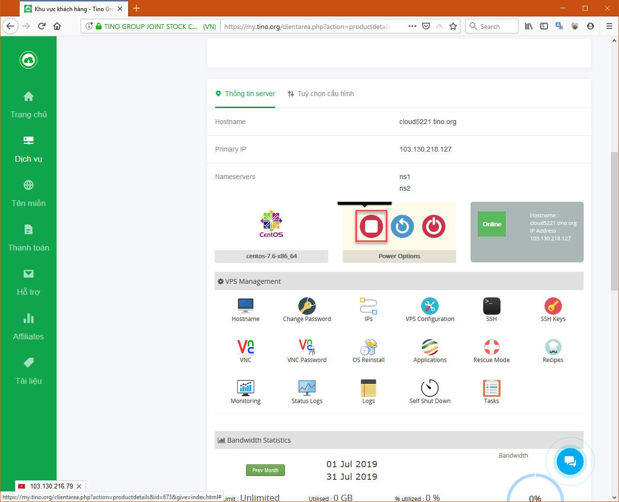View the Status Logs

point(307,389)
